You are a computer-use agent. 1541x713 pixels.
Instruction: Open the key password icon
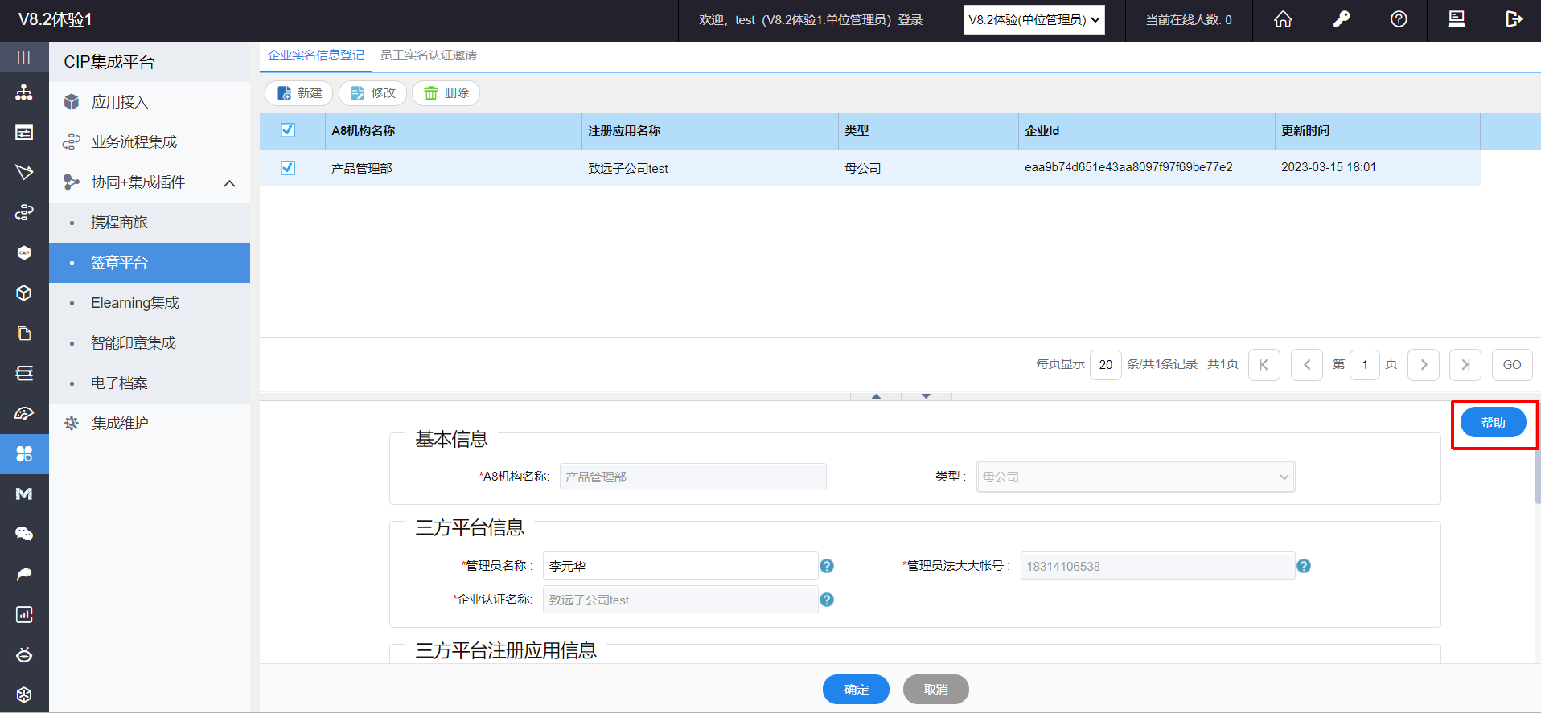pos(1341,19)
